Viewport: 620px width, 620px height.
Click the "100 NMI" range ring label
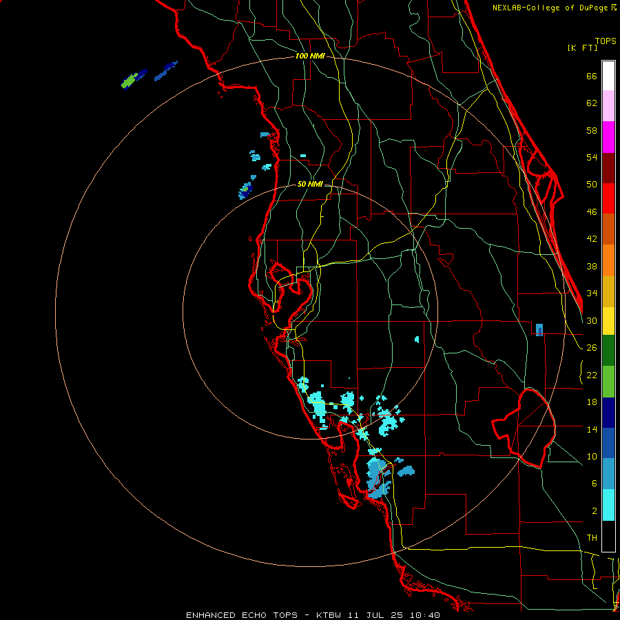310,56
